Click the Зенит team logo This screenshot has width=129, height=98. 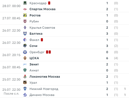25,64
